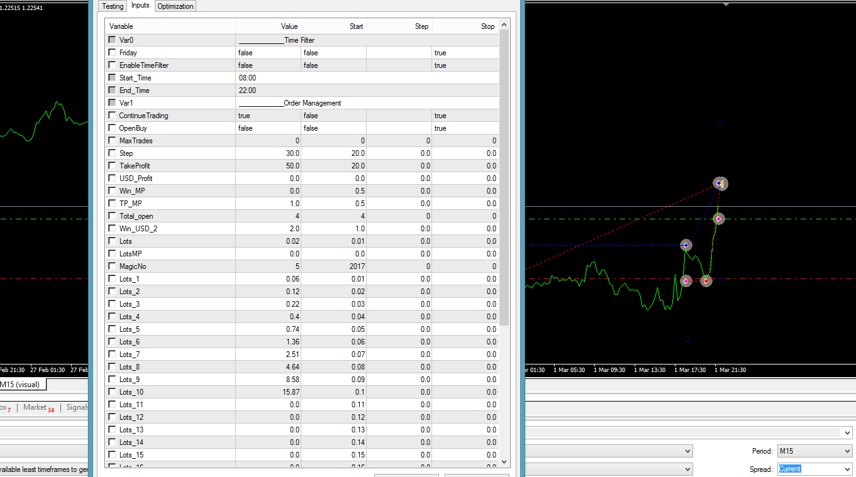This screenshot has height=477, width=856.
Task: Click the blue arrow marker ending the blue dashed line
Action: pos(686,245)
